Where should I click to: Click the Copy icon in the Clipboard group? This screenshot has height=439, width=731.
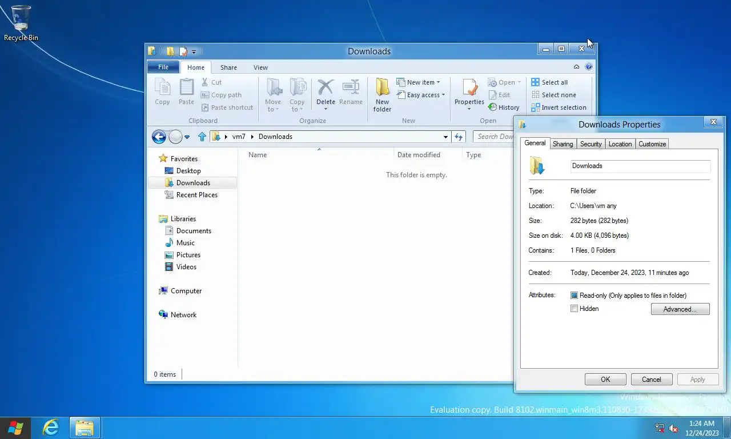coord(162,91)
